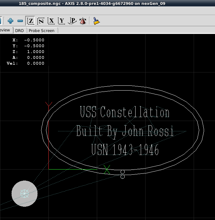The width and height of the screenshot is (215, 220).
Task: Zoom in with the blue plus icon
Action: coord(11,21)
